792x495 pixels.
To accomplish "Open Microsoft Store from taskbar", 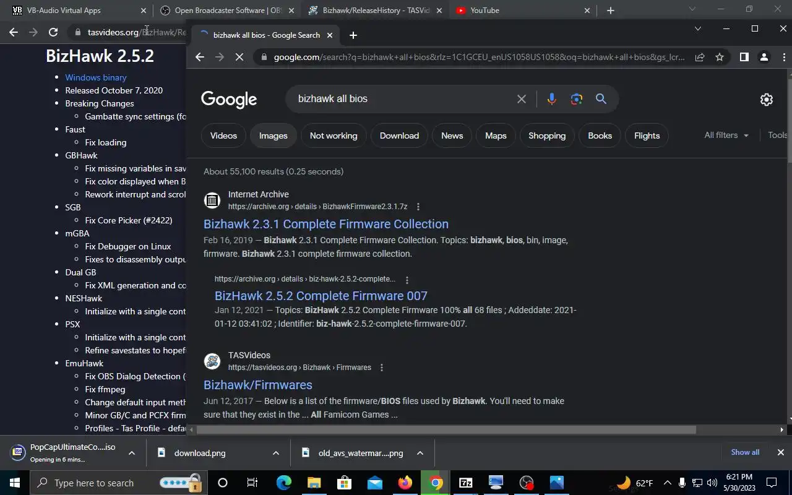I will [x=344, y=483].
